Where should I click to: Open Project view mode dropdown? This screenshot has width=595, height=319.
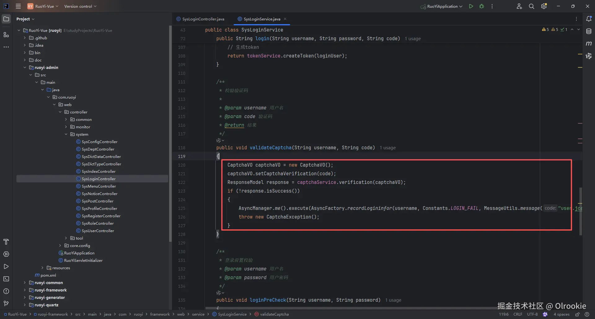pyautogui.click(x=25, y=19)
